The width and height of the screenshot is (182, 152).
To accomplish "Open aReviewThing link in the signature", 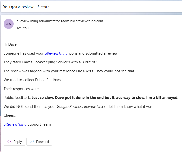I will tap(15, 124).
